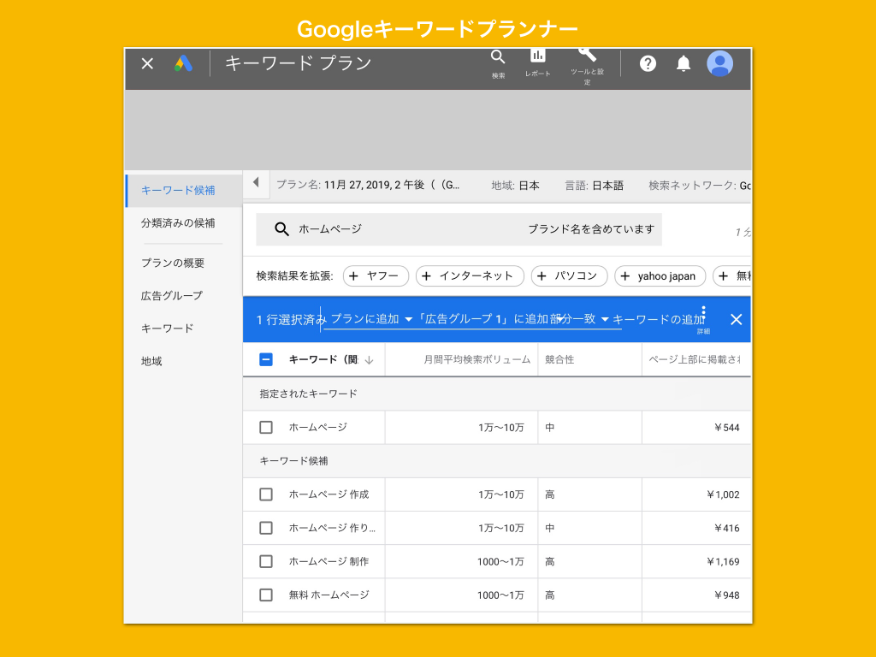Select the 分類済みの候補 sidebar item
The height and width of the screenshot is (657, 876).
[178, 223]
